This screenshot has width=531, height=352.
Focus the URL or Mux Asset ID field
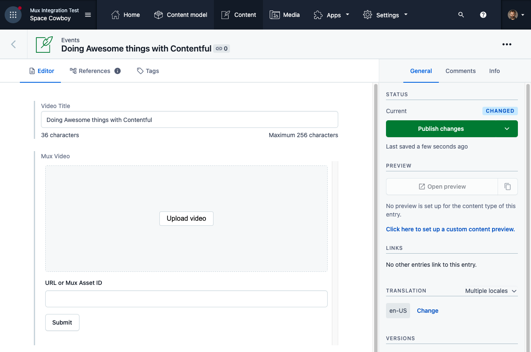[x=186, y=299]
